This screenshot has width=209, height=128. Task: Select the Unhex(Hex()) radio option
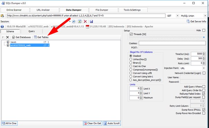tap(131, 59)
